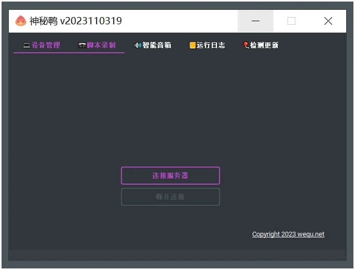Viewport: 355px width, 270px height.
Task: Click the yellow notebook icon on 运行日志 tab
Action: 193,46
